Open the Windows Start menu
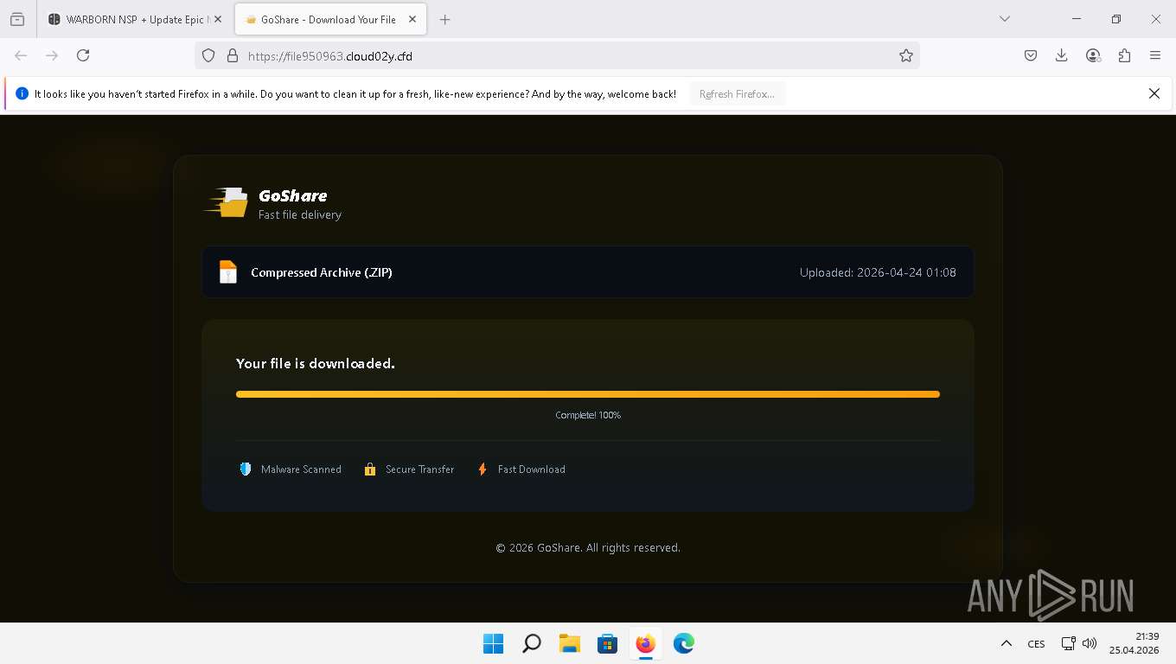Screen dimensions: 1176x664 [x=493, y=643]
